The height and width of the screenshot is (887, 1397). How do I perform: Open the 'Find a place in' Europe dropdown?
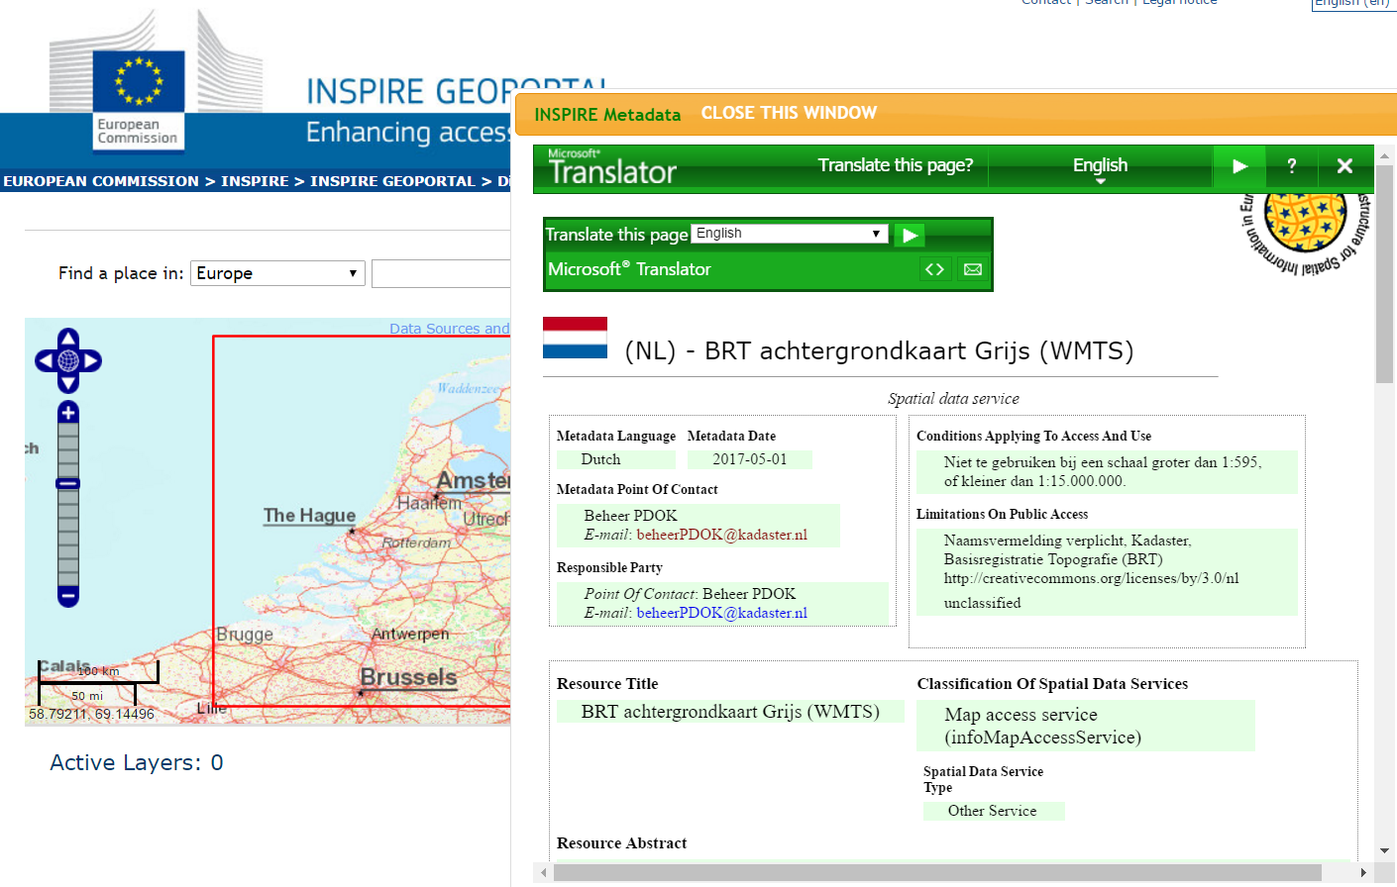coord(277,273)
